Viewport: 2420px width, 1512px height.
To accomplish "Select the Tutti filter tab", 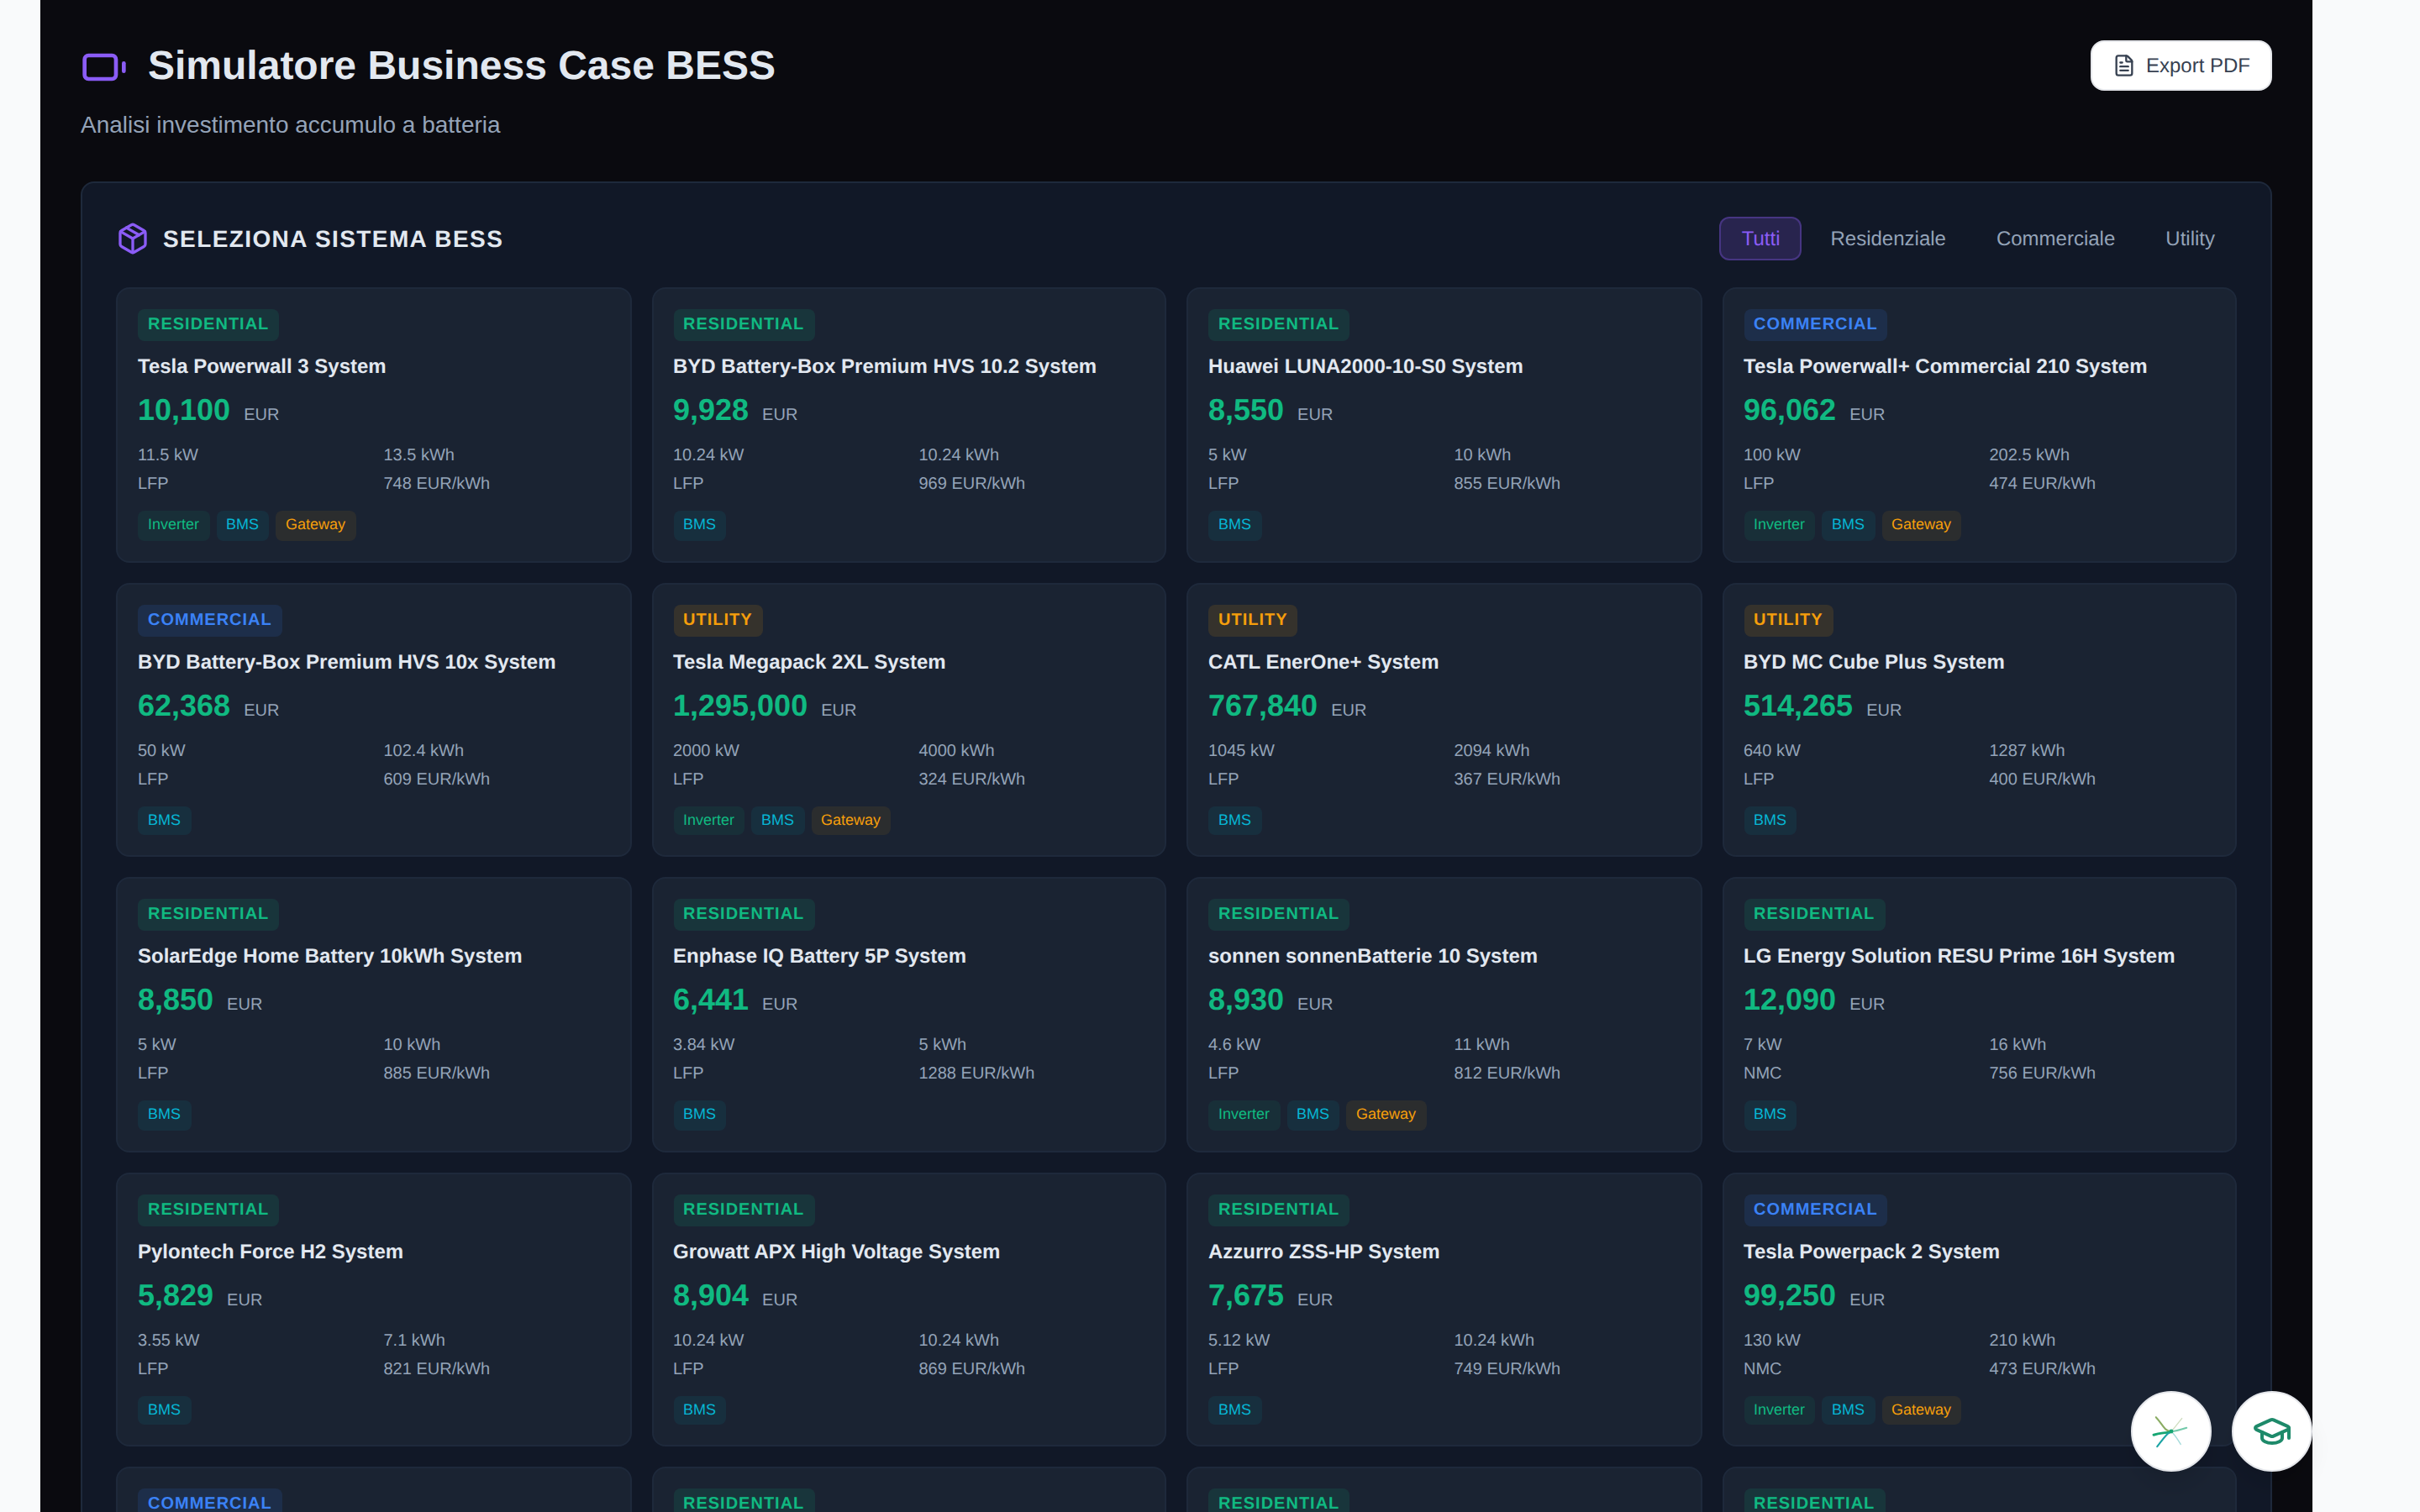I will tap(1760, 239).
